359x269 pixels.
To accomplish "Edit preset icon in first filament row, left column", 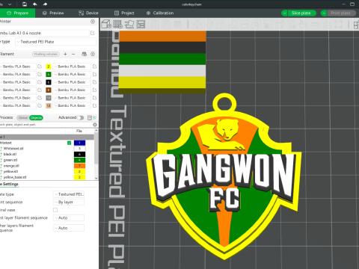I will pyautogui.click(x=40, y=67).
